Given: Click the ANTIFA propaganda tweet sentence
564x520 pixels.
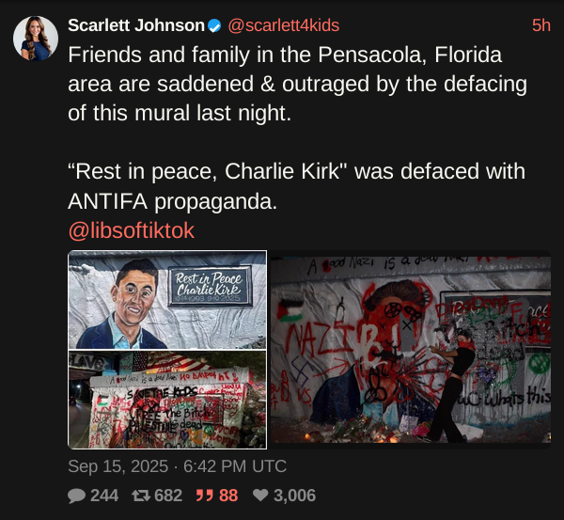Looking at the screenshot, I should [x=297, y=185].
